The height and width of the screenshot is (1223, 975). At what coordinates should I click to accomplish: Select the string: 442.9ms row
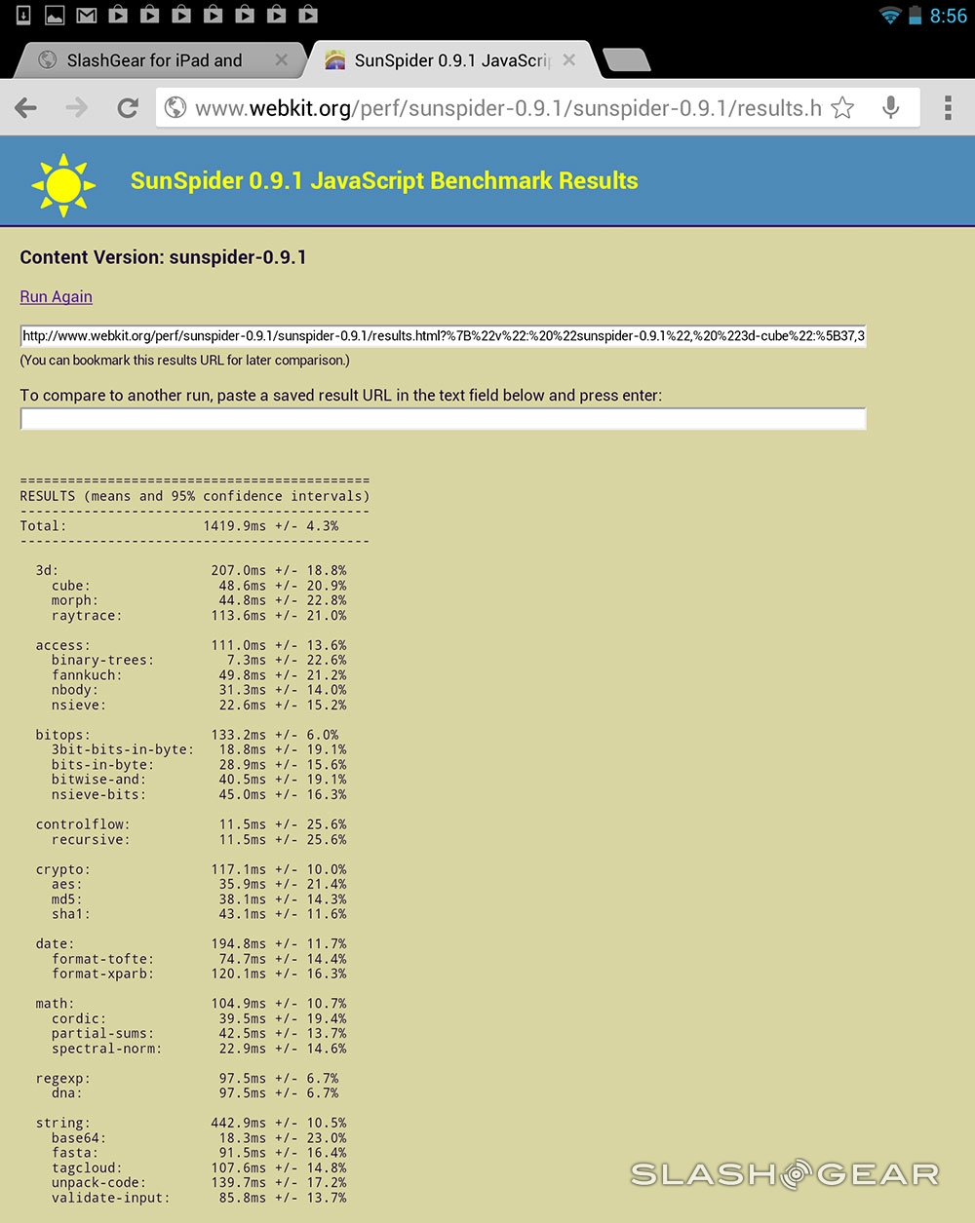point(191,1124)
